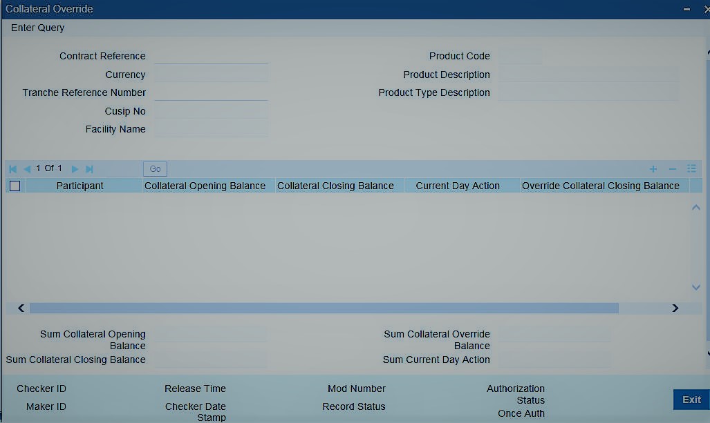The width and height of the screenshot is (710, 423).
Task: Click the Cusip No input field
Action: pos(211,111)
